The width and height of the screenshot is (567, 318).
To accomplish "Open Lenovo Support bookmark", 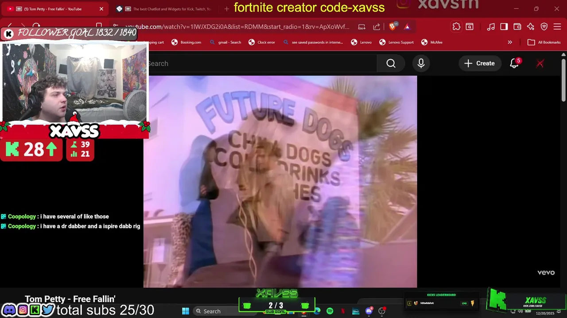I will (396, 42).
